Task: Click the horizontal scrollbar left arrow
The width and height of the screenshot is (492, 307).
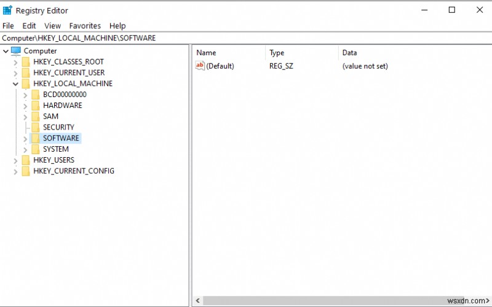Action: coord(197,301)
